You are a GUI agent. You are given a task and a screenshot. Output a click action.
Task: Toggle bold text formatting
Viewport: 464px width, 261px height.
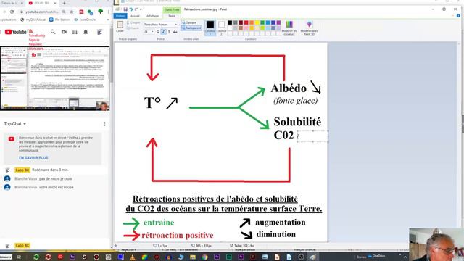coord(158,32)
